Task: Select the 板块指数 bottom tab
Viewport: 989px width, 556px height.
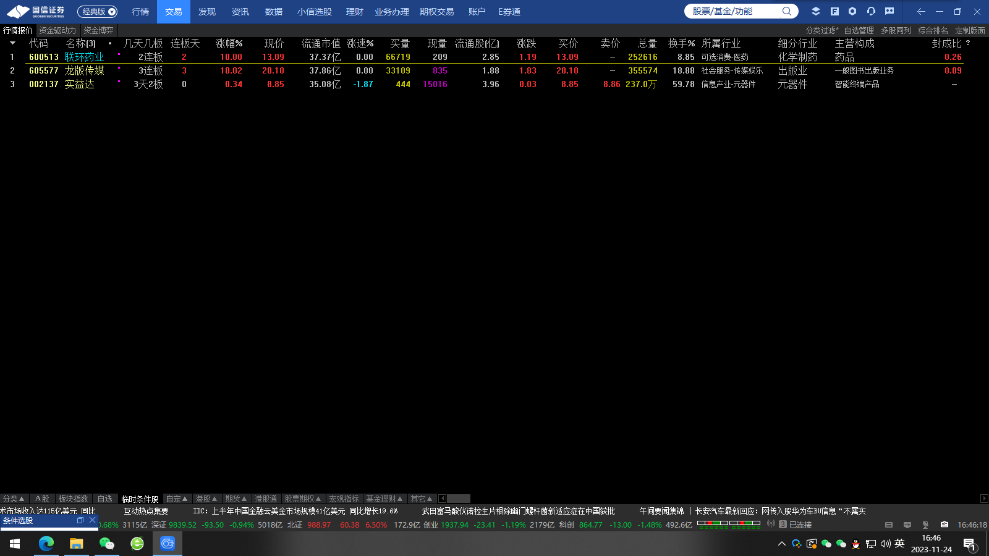Action: click(x=74, y=499)
